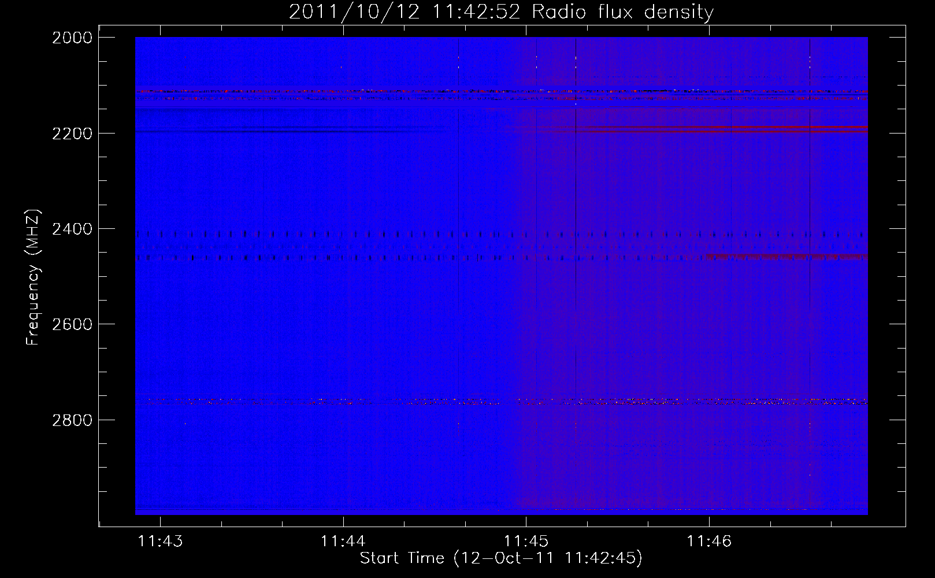The width and height of the screenshot is (935, 578).
Task: Click the plot title "Radio flux density"
Action: click(623, 12)
